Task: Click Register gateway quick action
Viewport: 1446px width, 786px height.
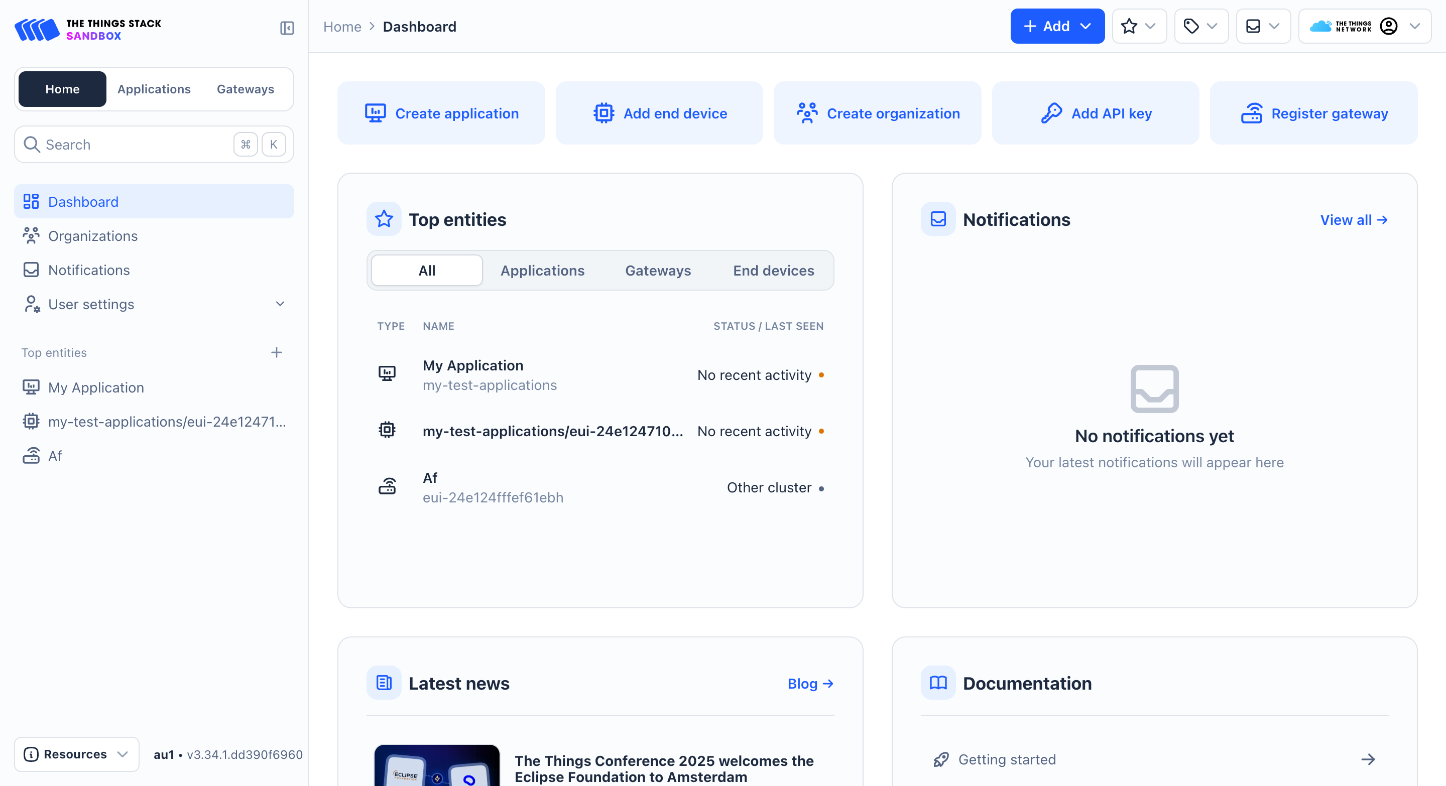Action: [1313, 113]
